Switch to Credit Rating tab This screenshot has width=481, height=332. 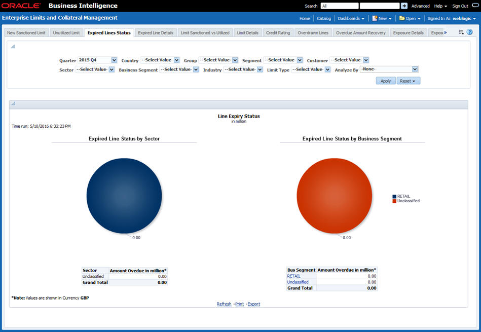[278, 33]
